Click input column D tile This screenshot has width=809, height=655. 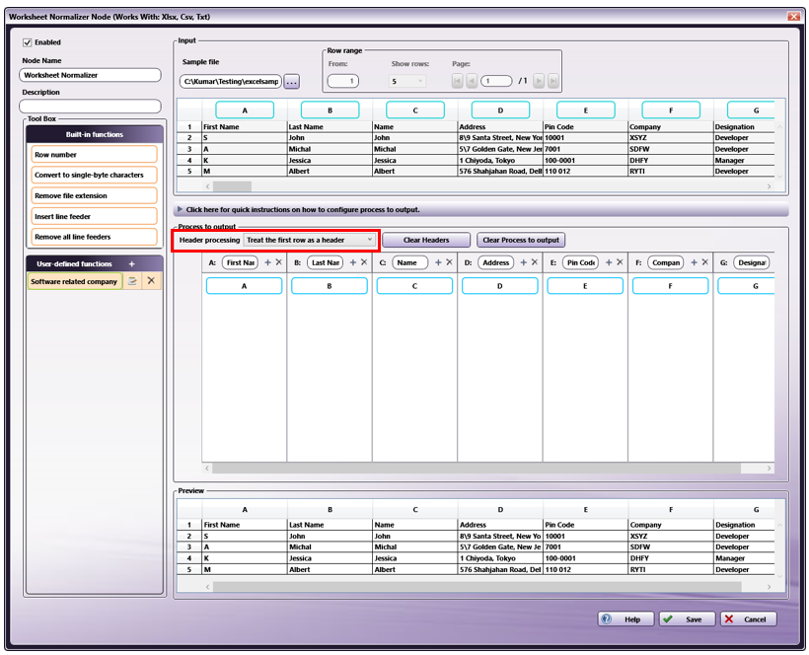[500, 109]
